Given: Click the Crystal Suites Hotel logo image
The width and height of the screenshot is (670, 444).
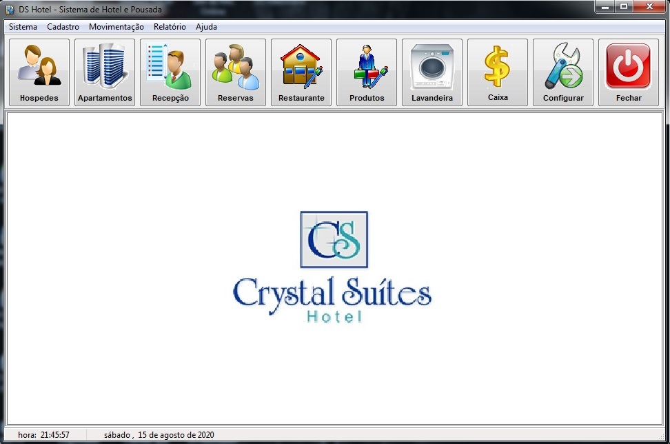Looking at the screenshot, I should pyautogui.click(x=332, y=267).
